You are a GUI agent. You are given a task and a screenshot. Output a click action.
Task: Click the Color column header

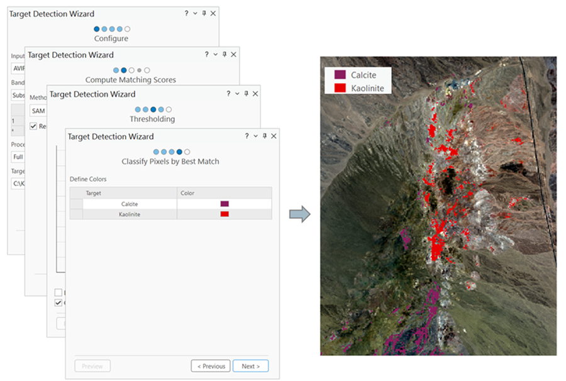[x=225, y=193]
